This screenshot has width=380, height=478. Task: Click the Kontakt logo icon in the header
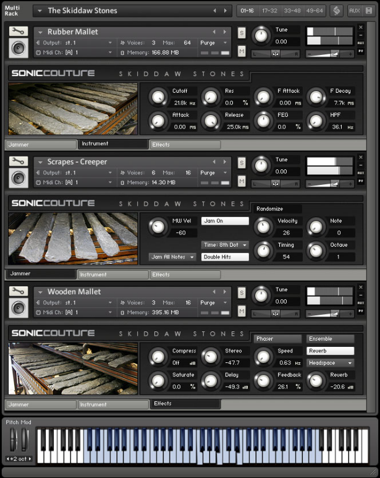coord(337,11)
